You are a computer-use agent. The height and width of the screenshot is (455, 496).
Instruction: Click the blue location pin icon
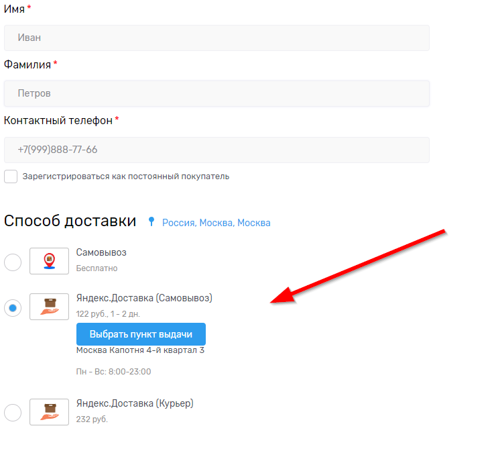(151, 221)
